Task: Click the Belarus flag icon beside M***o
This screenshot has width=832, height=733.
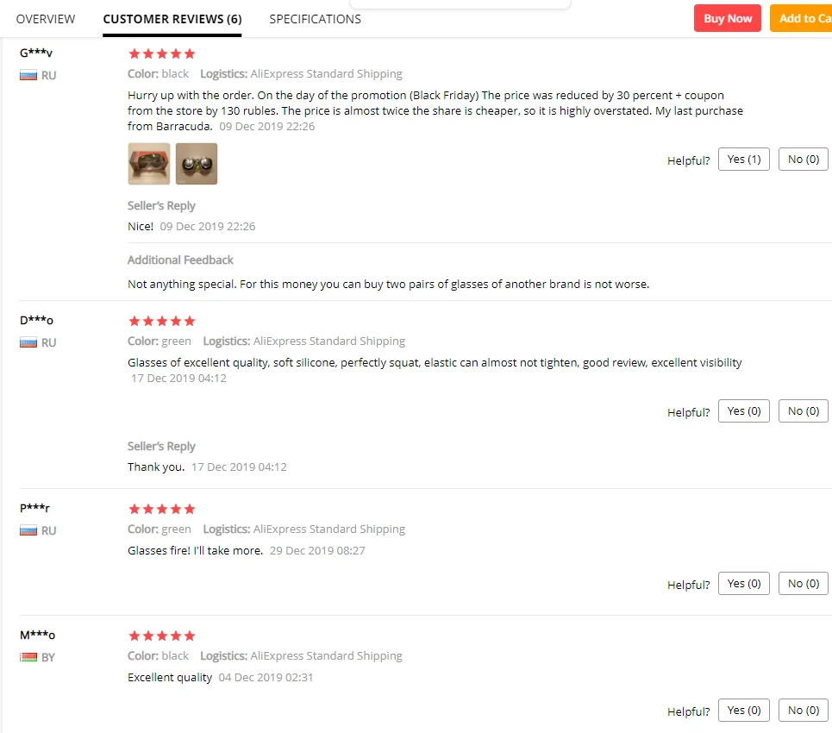Action: pyautogui.click(x=28, y=657)
